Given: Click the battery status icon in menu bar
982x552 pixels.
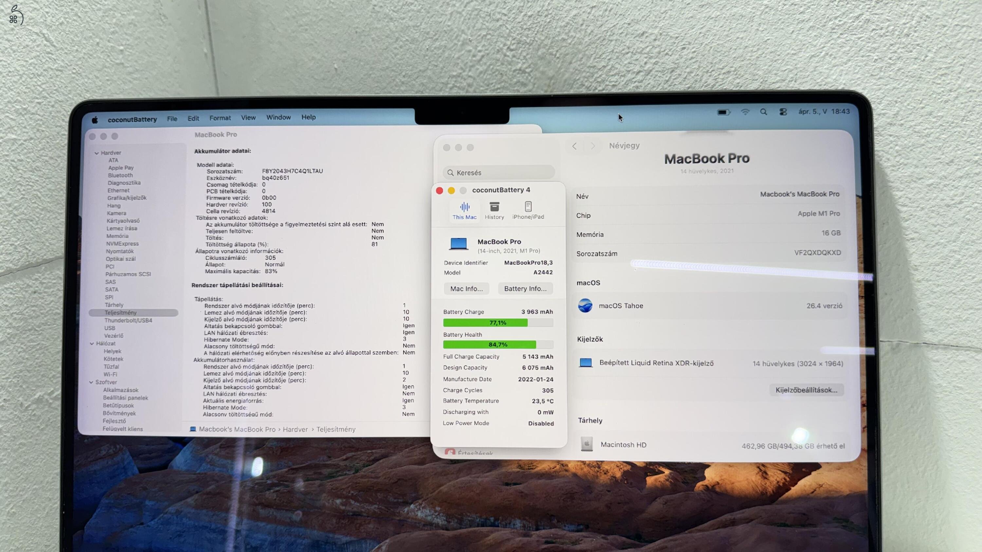Looking at the screenshot, I should pyautogui.click(x=723, y=112).
